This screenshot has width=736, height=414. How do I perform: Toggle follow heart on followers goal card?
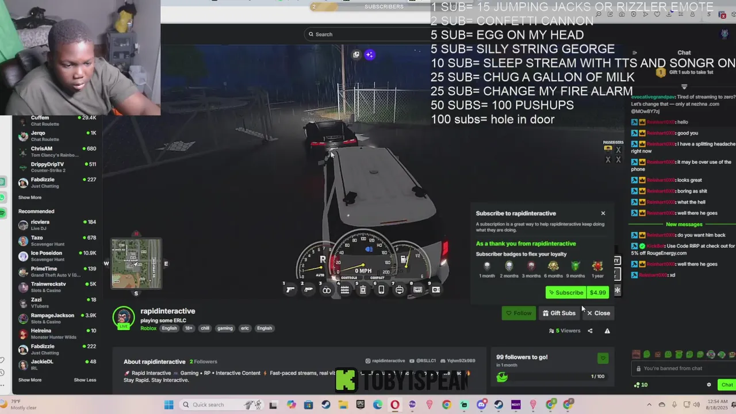coord(603,358)
